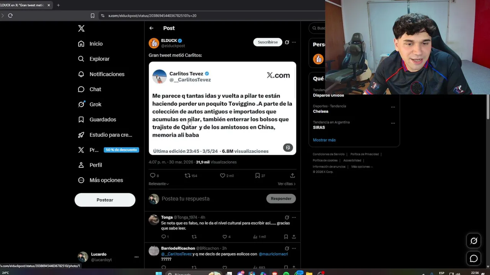Viewport: 490px width, 275px height.
Task: Repost Tonga's comment
Action: (x=194, y=237)
